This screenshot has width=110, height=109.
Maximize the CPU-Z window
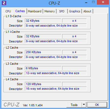click(x=93, y=2)
